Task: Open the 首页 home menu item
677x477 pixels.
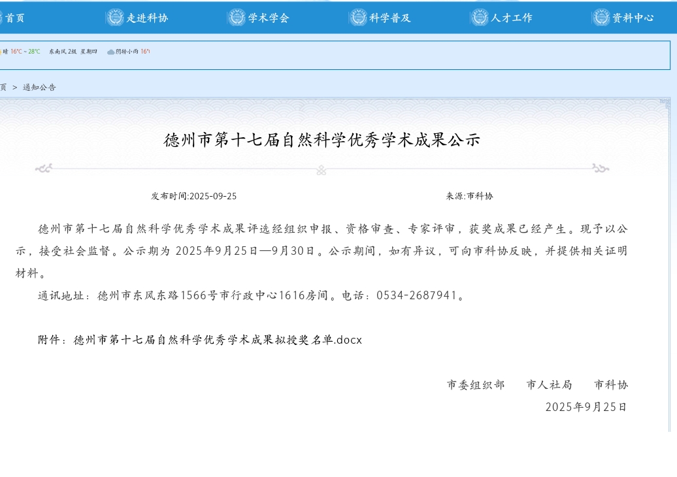Action: [x=14, y=18]
